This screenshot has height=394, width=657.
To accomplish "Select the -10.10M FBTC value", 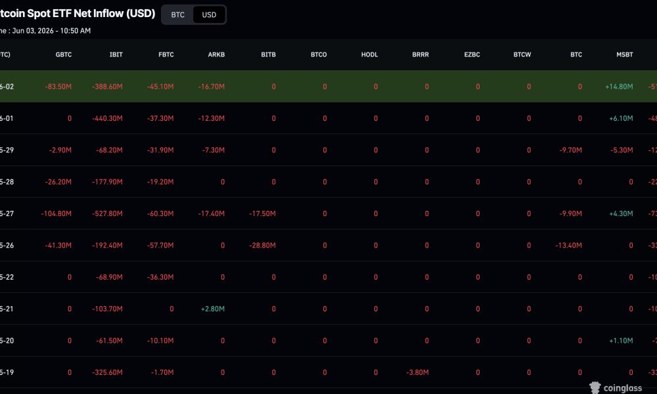I will (160, 340).
